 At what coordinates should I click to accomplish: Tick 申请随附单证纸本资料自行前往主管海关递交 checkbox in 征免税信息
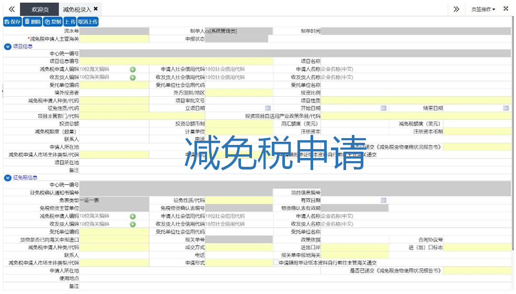point(276,263)
